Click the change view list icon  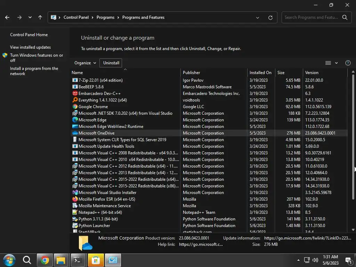(x=328, y=63)
